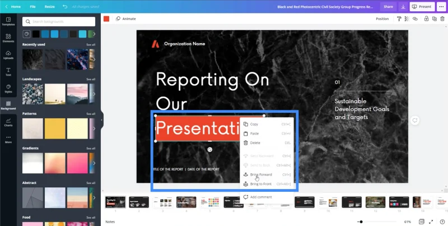Screen dimensions: 448x226
Task: Choose Delete from the context menu
Action: tap(267, 143)
